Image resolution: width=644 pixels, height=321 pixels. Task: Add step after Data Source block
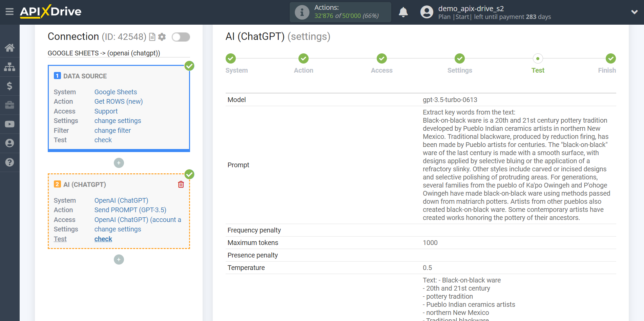point(119,163)
